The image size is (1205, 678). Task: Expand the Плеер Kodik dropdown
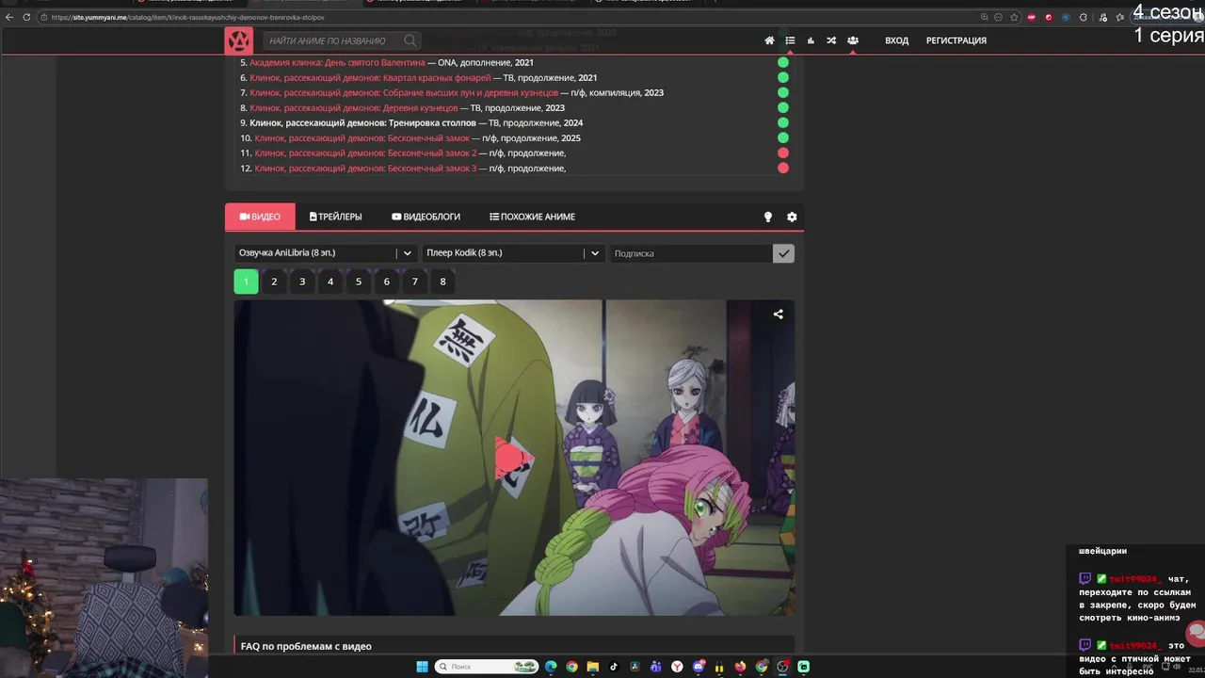[514, 253]
